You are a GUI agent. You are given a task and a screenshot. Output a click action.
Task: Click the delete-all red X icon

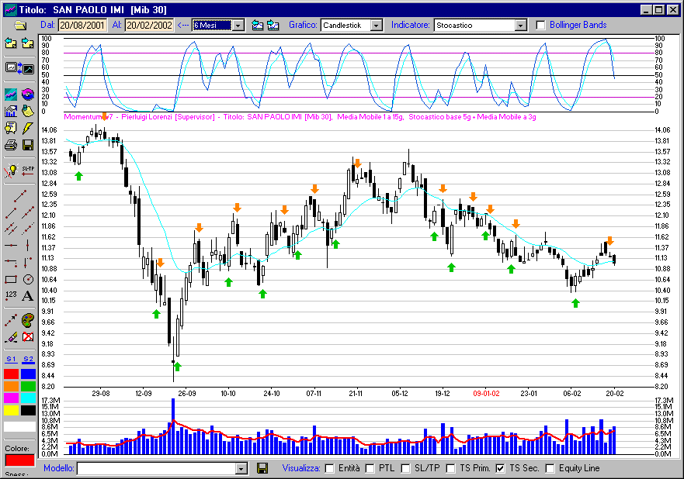[x=28, y=336]
